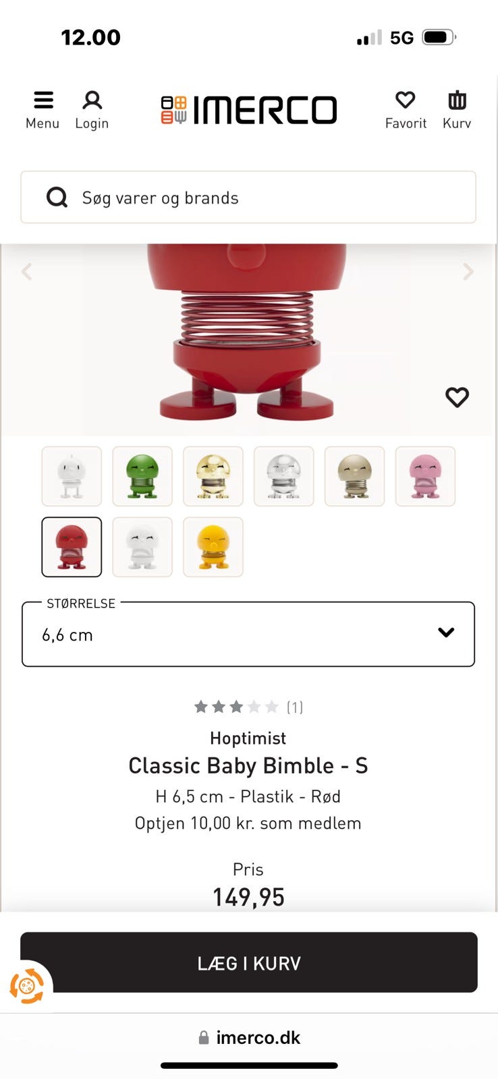498x1079 pixels.
Task: Focus the Søg varer og brands field
Action: tap(248, 197)
